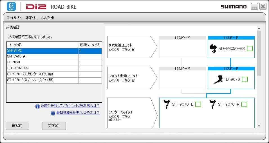Select the RD-R8050-SS row in unit table

pyautogui.click(x=54, y=68)
